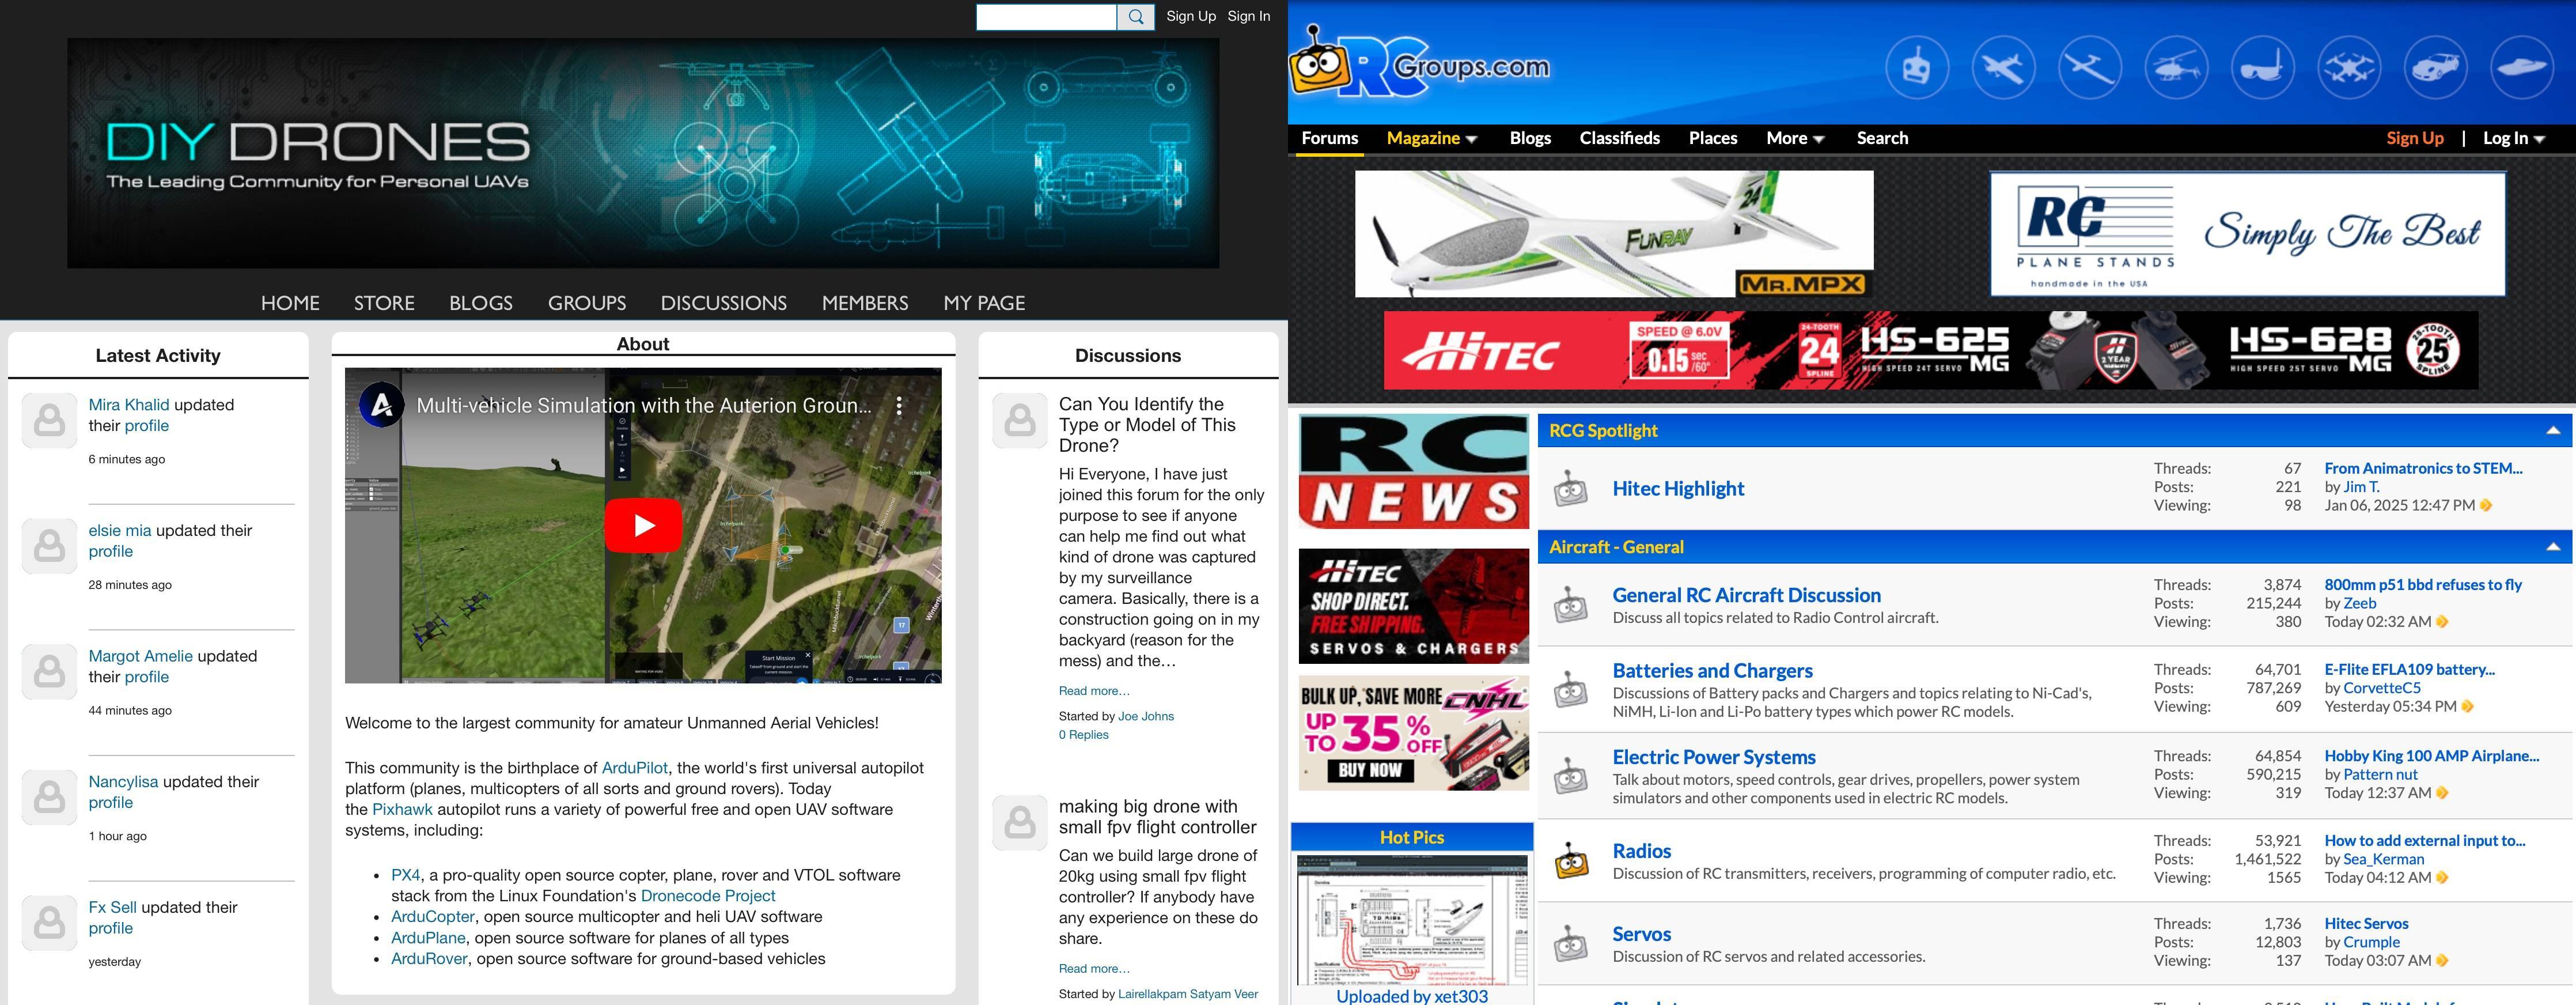Image resolution: width=2576 pixels, height=1005 pixels.
Task: Open Places in RCGroups navigation
Action: pos(1713,138)
